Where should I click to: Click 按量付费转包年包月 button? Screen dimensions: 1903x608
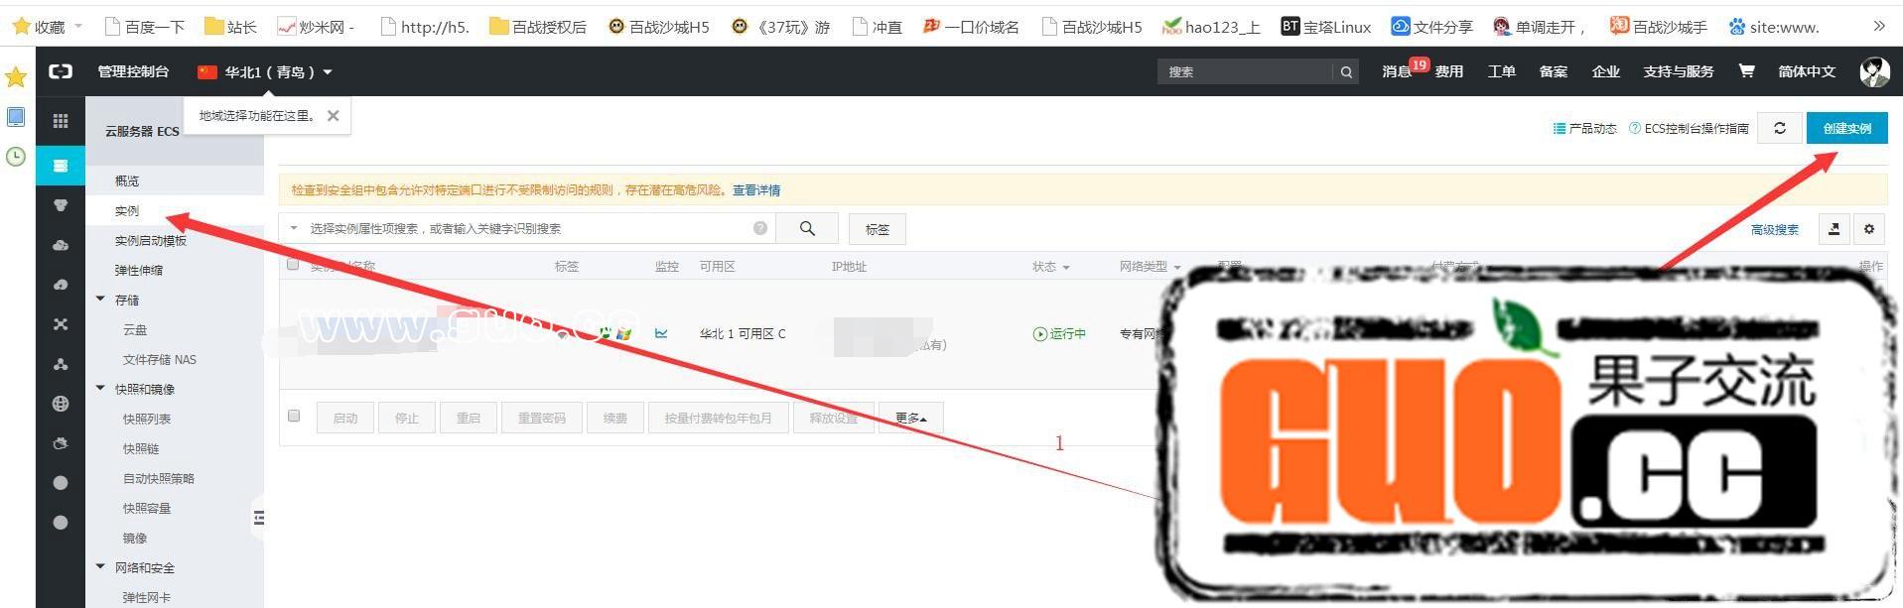point(719,418)
